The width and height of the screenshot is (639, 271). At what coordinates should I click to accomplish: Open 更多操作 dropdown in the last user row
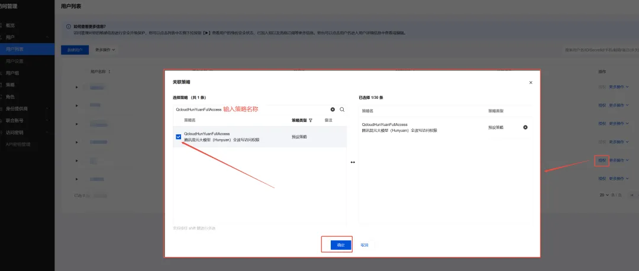[x=619, y=179]
